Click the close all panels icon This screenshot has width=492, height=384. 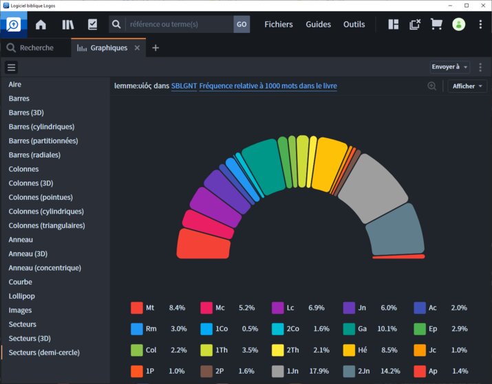(414, 25)
